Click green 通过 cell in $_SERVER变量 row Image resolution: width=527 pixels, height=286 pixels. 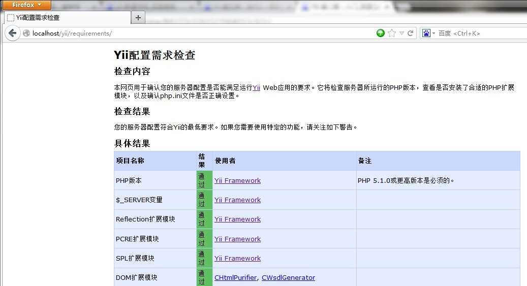click(205, 200)
